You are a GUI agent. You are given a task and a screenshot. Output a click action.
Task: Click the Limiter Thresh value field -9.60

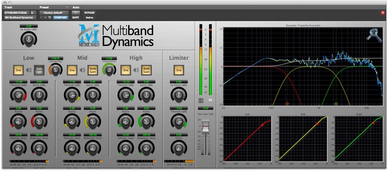pyautogui.click(x=178, y=108)
